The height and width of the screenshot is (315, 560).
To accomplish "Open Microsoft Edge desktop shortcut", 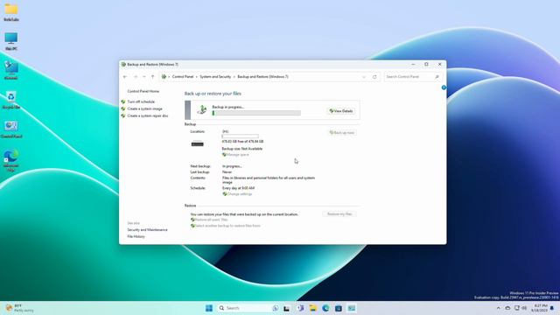I will (11, 160).
